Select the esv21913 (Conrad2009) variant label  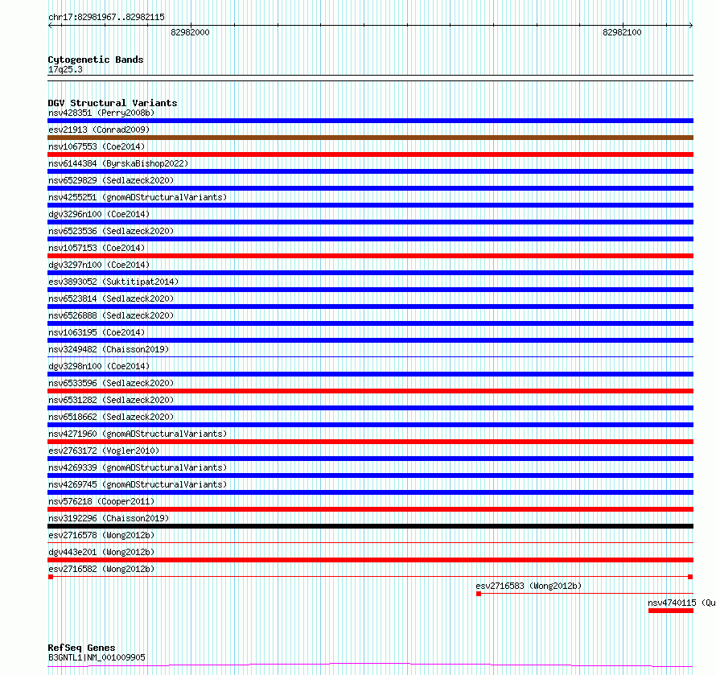pyautogui.click(x=99, y=130)
